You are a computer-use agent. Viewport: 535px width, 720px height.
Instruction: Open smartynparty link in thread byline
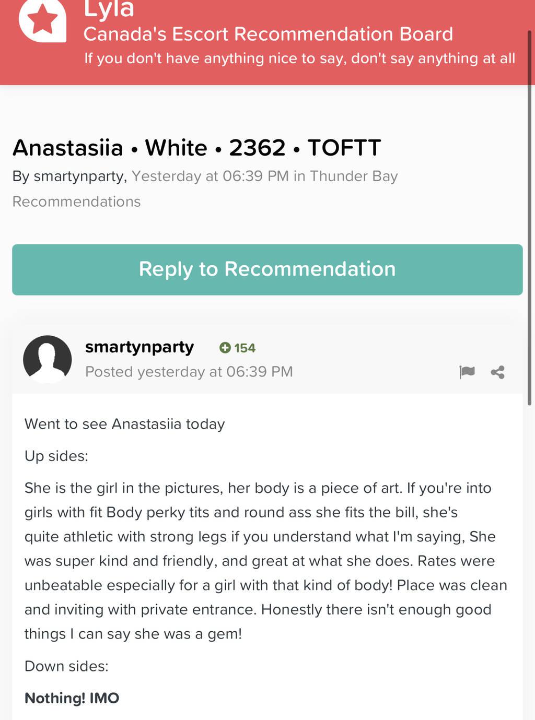[x=79, y=176]
